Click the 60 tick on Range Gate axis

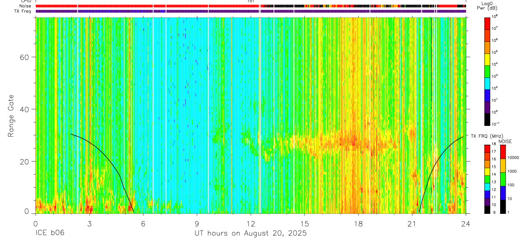coord(25,57)
